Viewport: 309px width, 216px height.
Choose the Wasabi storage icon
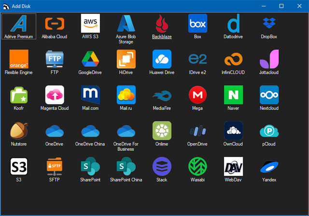[x=197, y=166]
